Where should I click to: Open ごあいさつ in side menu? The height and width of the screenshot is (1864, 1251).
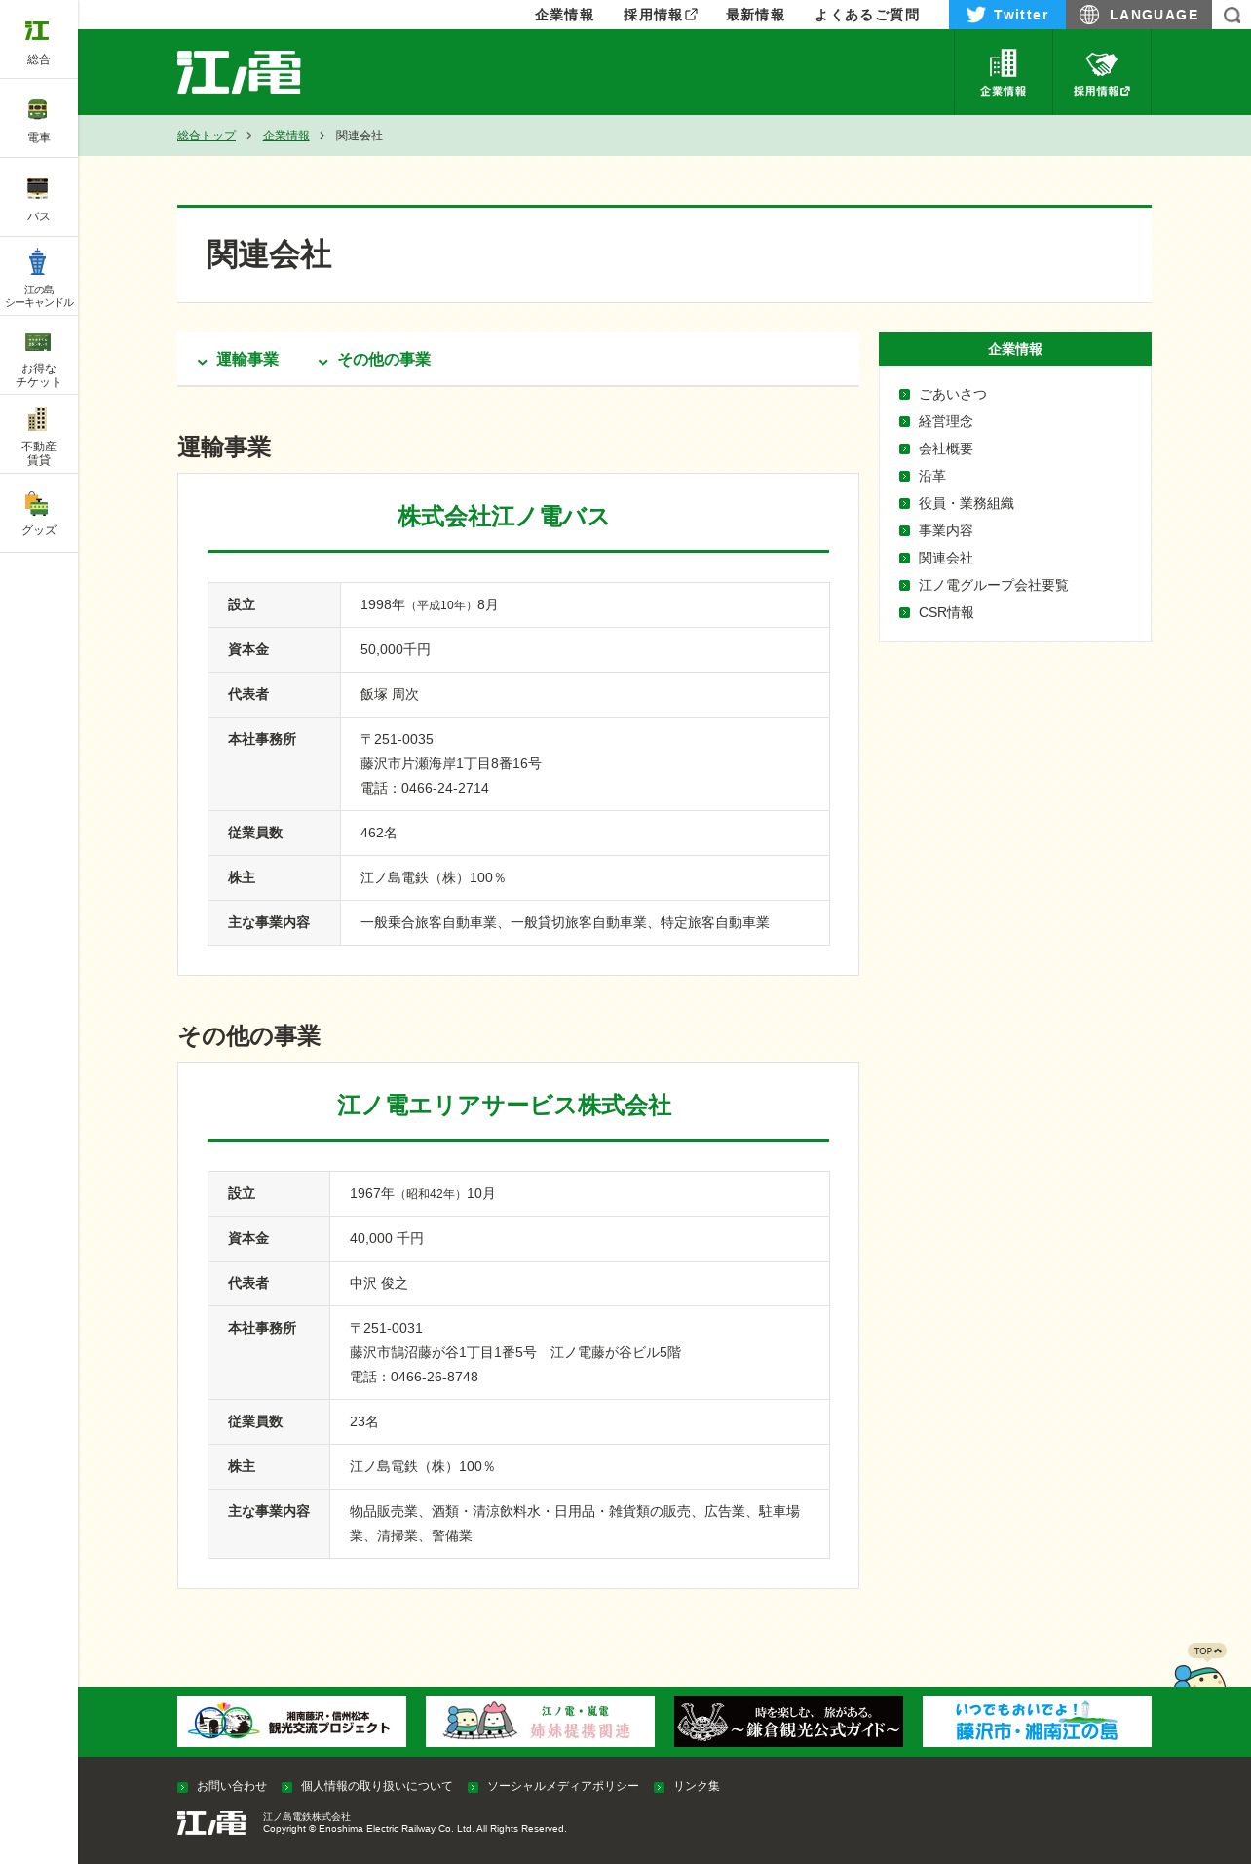[952, 394]
